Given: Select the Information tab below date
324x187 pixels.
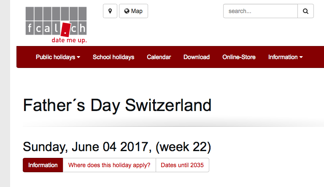Looking at the screenshot, I should tap(43, 165).
